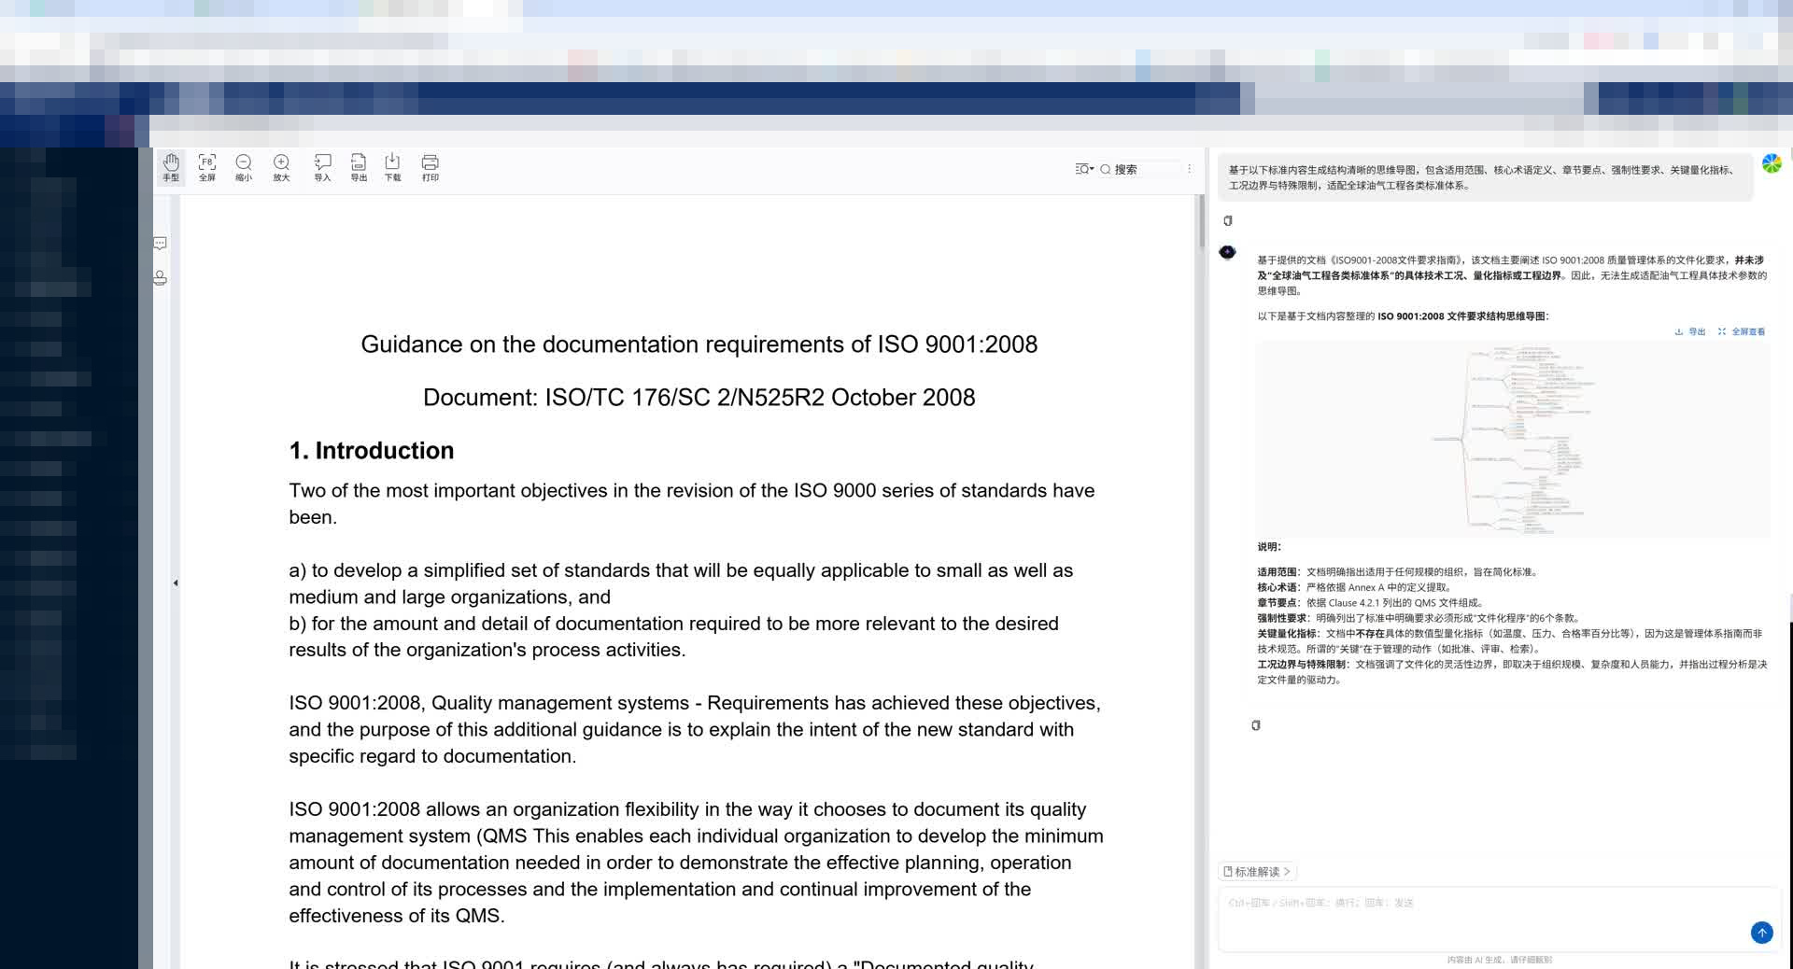The image size is (1793, 969).
Task: Click the document title 'Guidance on the documentation requirements'
Action: click(x=699, y=344)
